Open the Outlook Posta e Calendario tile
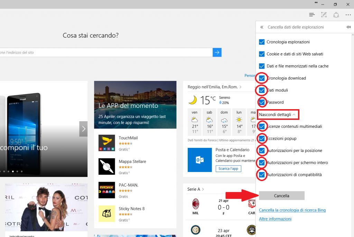354x237 pixels. (199, 160)
